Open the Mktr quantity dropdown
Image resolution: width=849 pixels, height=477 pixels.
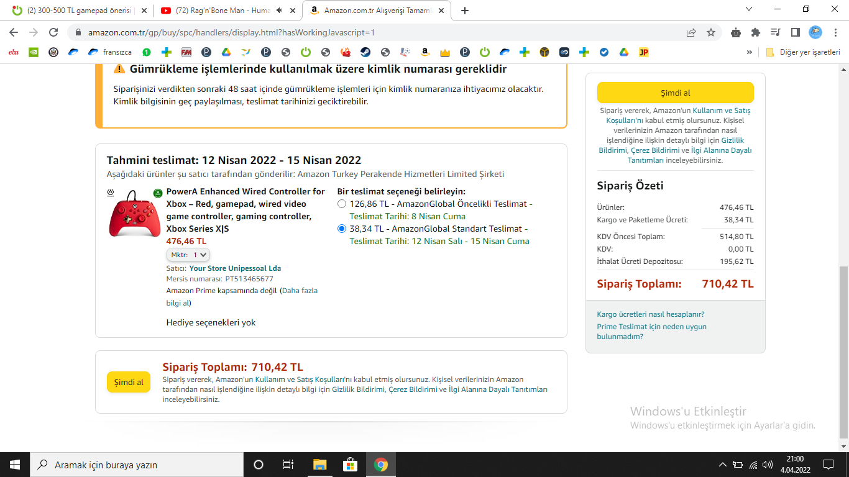tap(188, 255)
